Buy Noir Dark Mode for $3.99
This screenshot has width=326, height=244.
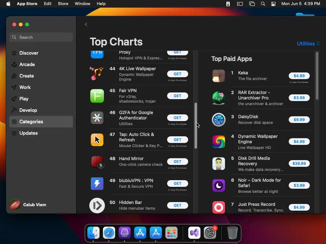click(299, 185)
